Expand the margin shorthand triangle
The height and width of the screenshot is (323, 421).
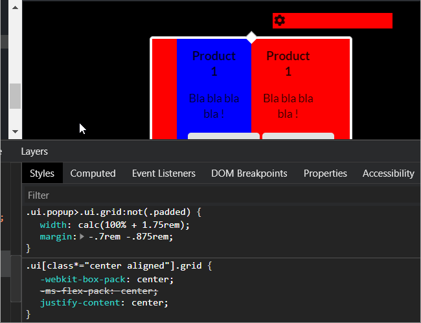point(82,237)
